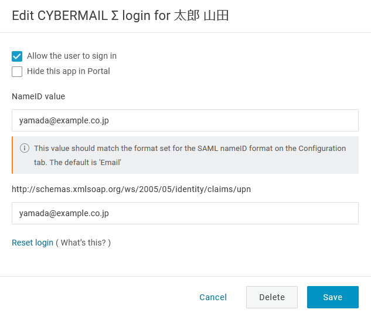Open the Reset login link
Screen dimensions: 371x316
33,243
